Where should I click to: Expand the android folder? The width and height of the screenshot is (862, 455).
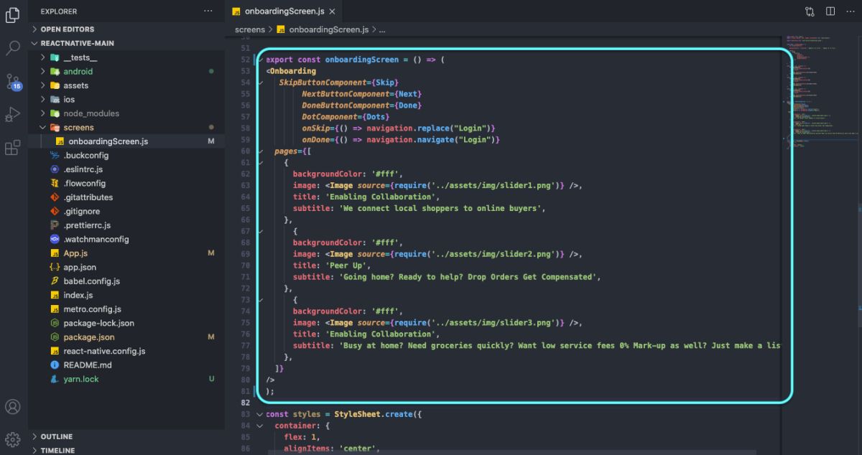126,71
